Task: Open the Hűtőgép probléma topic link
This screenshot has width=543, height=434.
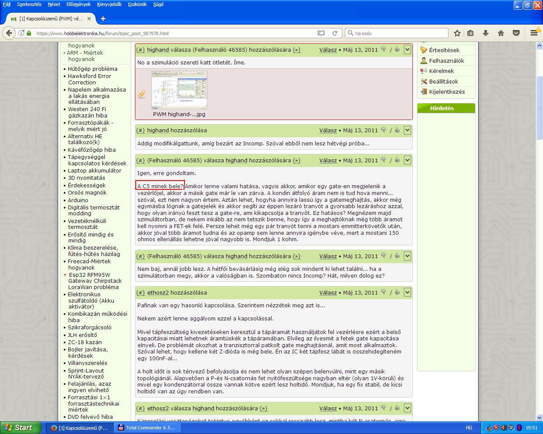Action: 92,69
